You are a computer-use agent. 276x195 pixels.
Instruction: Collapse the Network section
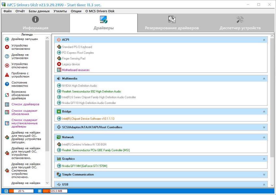[x=264, y=137]
